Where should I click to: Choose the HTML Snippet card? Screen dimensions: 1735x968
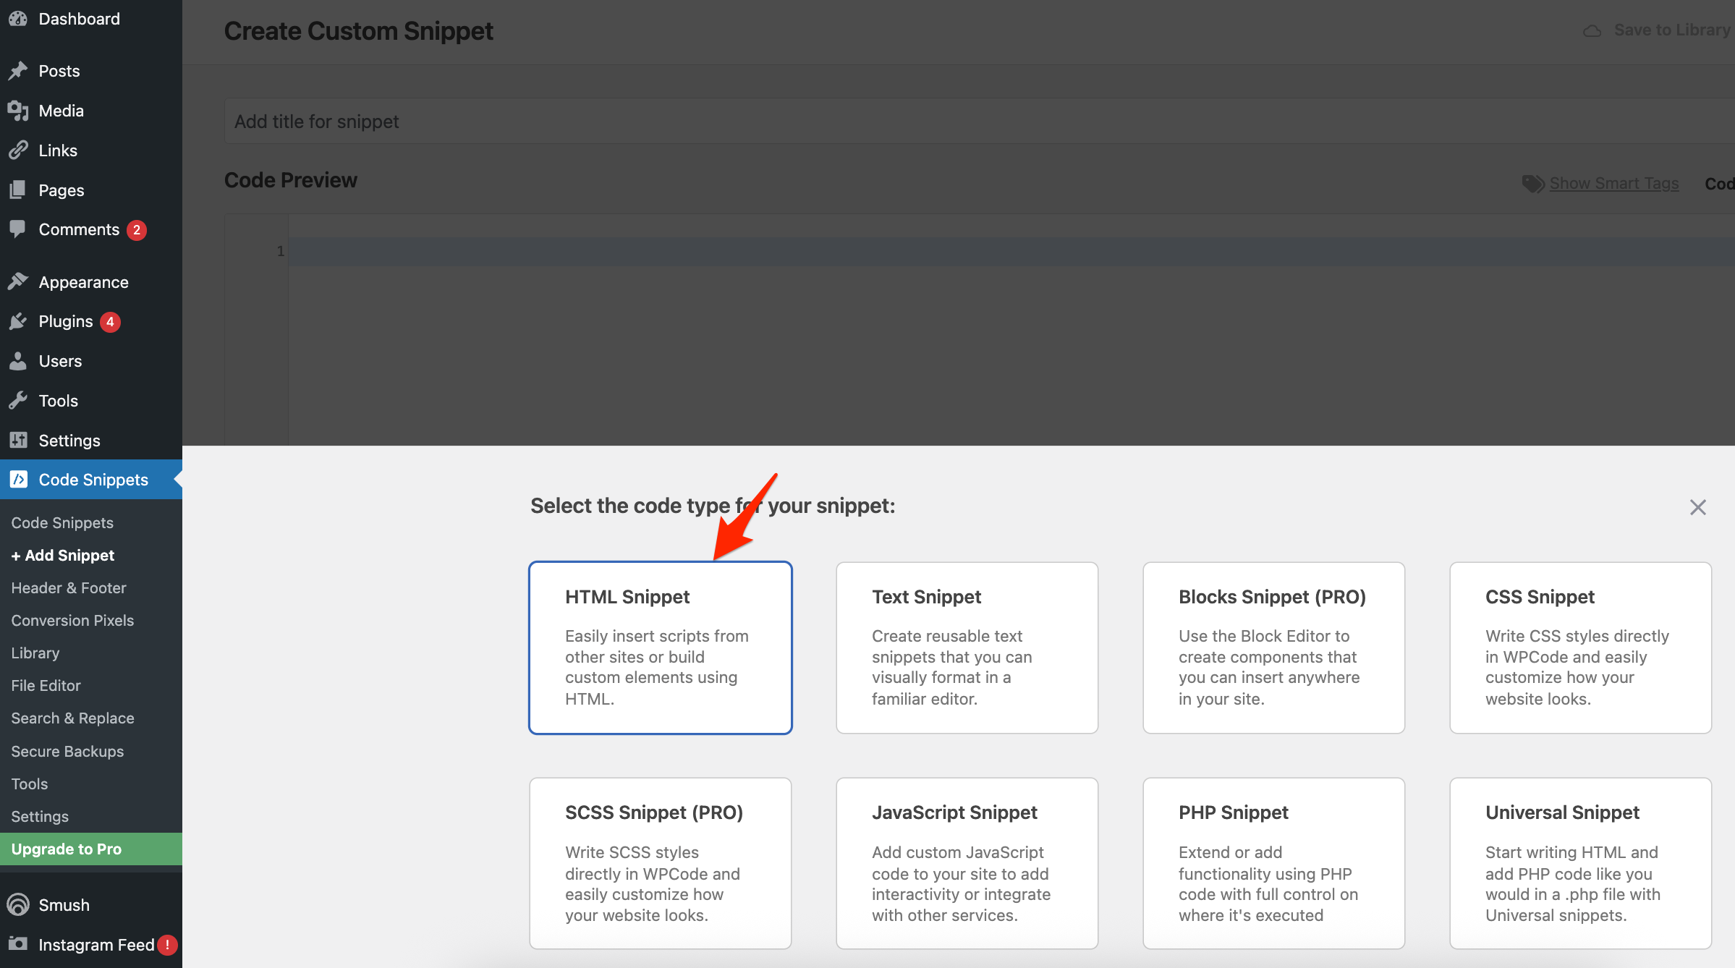pos(660,648)
